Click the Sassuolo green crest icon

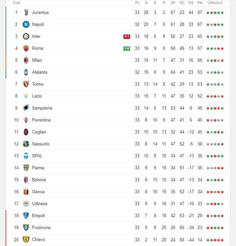coord(26,144)
